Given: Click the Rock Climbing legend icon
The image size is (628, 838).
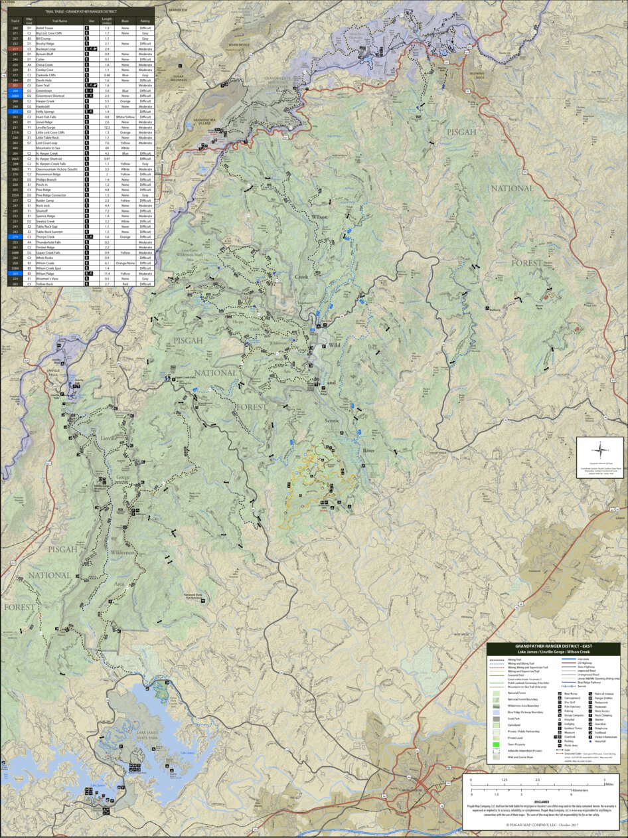Looking at the screenshot, I should (x=589, y=715).
